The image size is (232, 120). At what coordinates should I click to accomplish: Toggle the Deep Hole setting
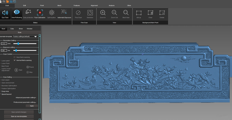(x=5, y=91)
